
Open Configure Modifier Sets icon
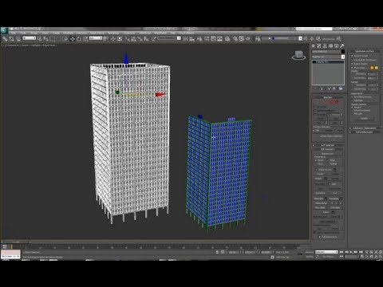(341, 88)
